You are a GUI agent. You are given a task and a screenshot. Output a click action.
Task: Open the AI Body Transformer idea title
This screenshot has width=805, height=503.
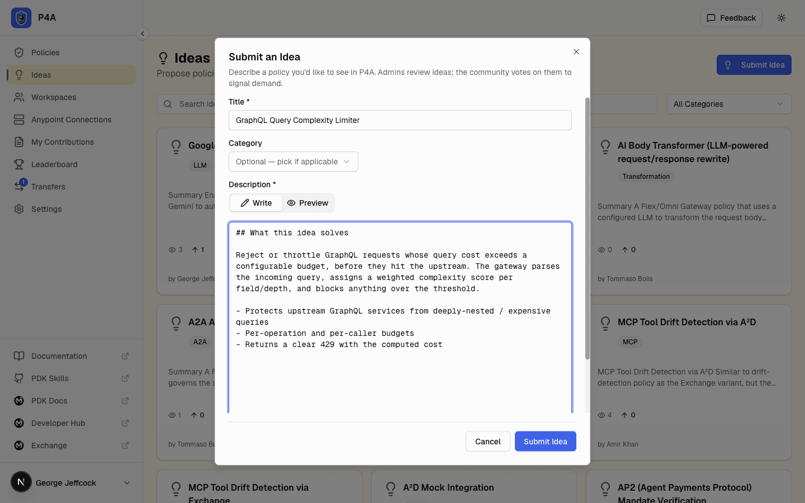693,152
